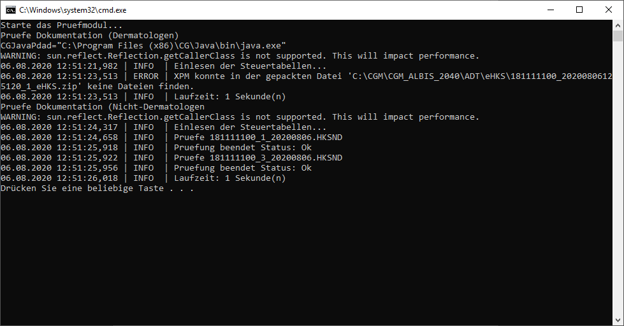Click the empty scrollbar track below the thumb
This screenshot has height=326, width=624.
tap(618, 179)
